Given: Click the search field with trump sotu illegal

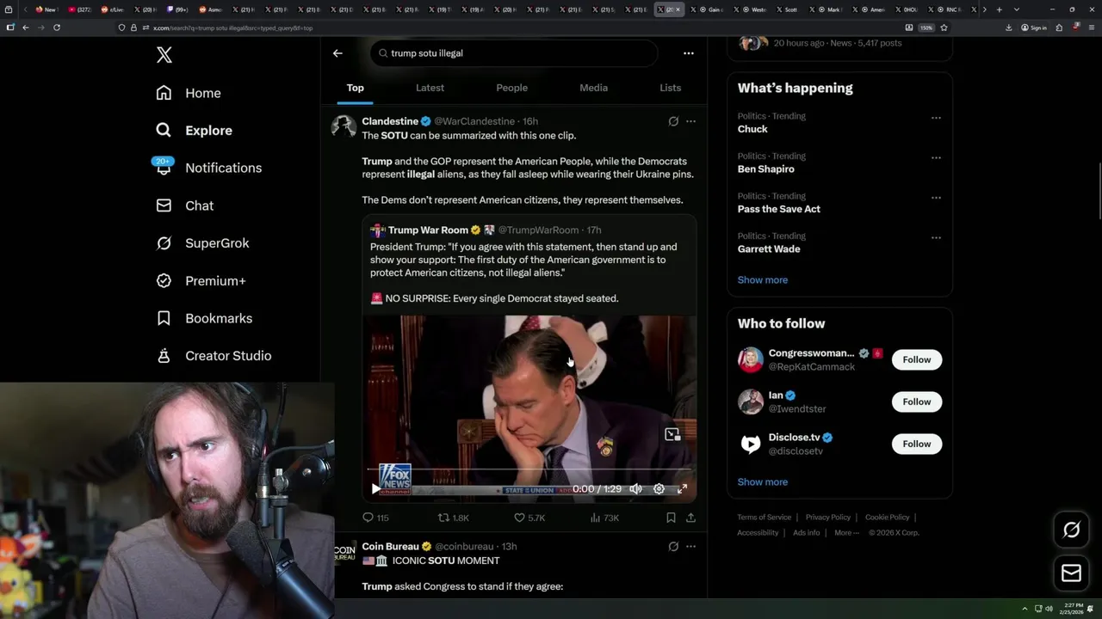Looking at the screenshot, I should 514,53.
